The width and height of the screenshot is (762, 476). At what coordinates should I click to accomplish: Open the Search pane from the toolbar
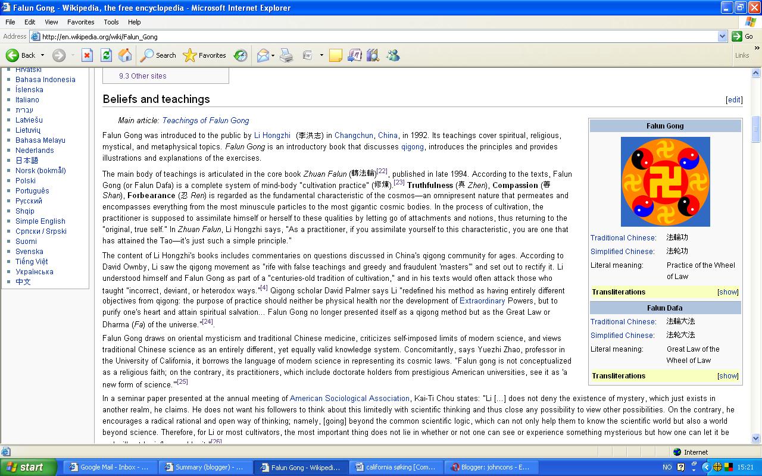click(x=158, y=55)
